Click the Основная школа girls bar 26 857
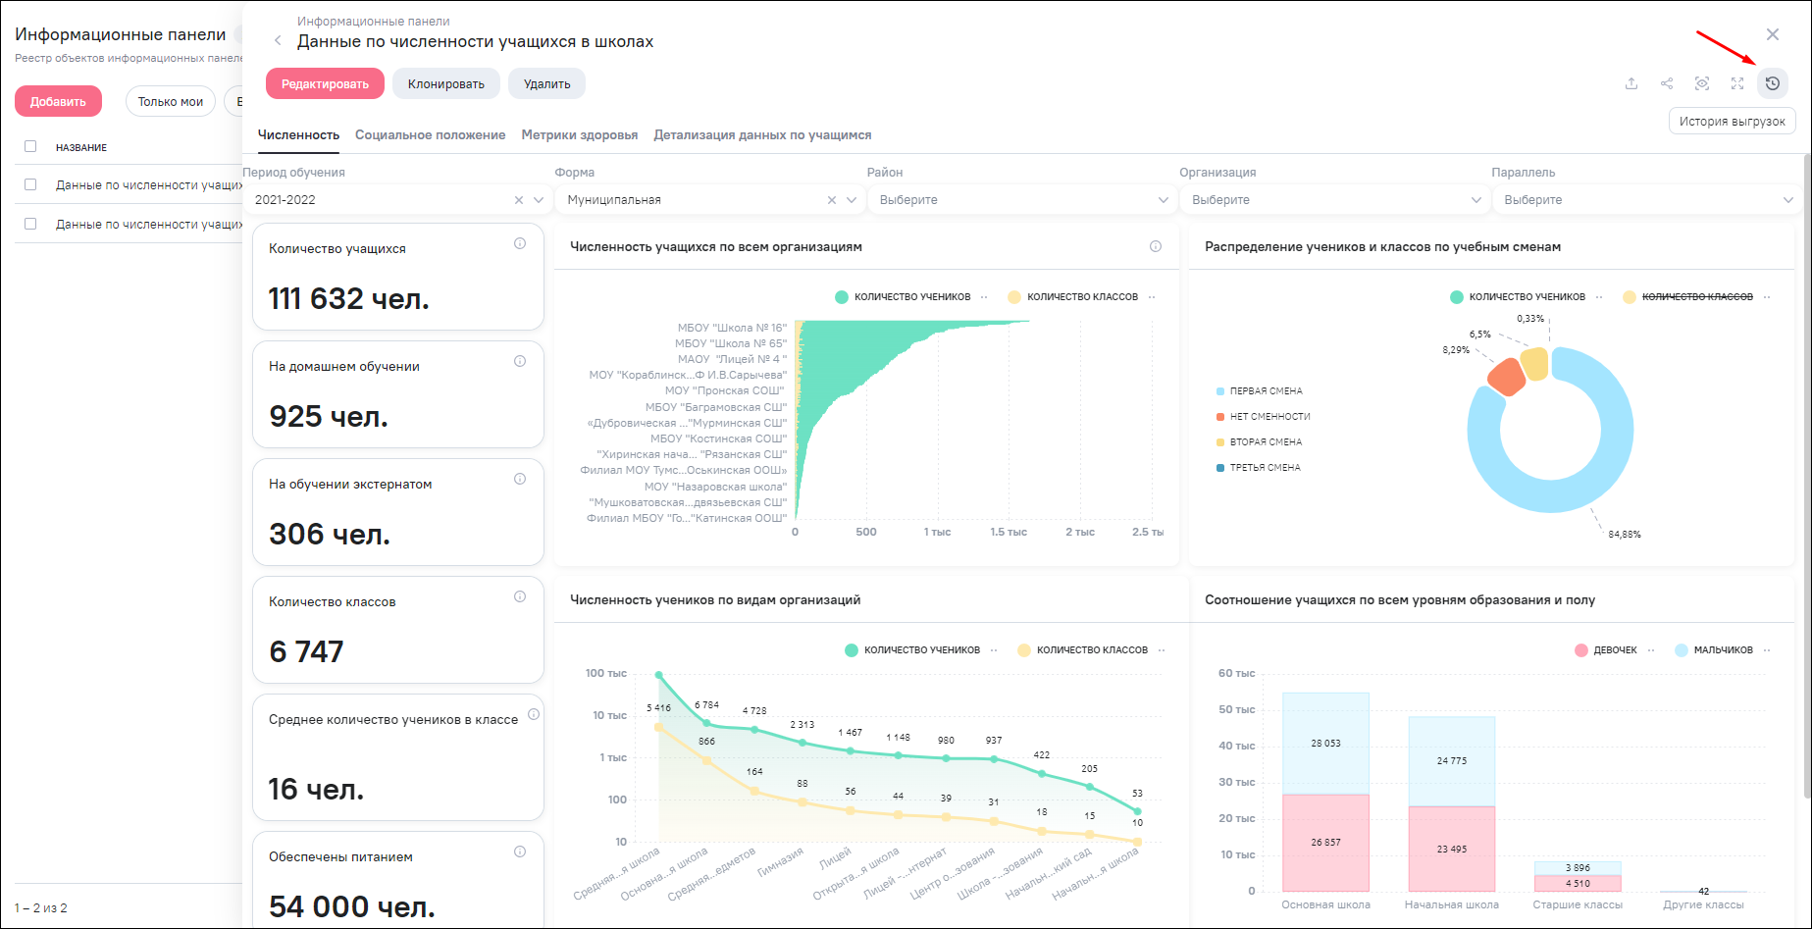The width and height of the screenshot is (1812, 929). 1325,843
